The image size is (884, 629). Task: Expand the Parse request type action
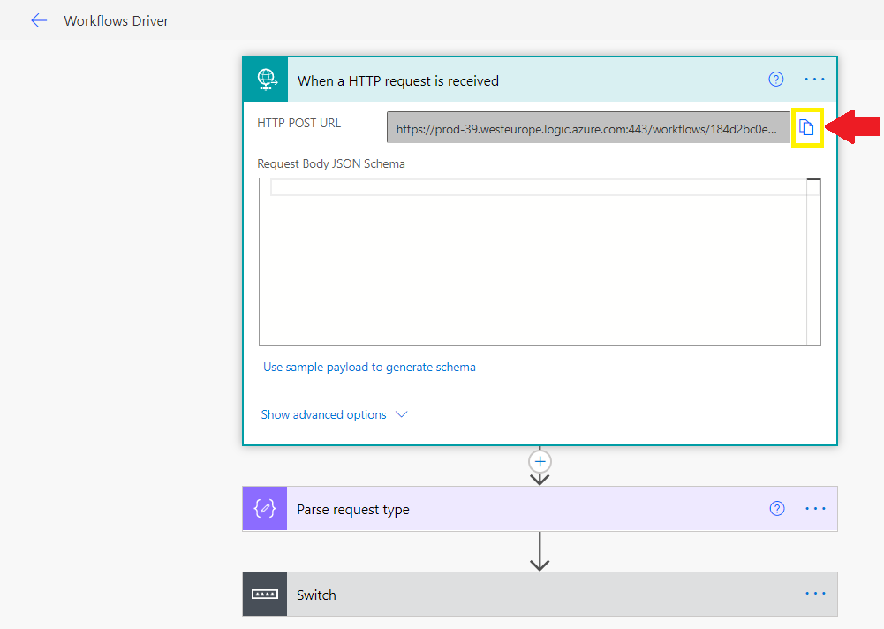coord(540,509)
